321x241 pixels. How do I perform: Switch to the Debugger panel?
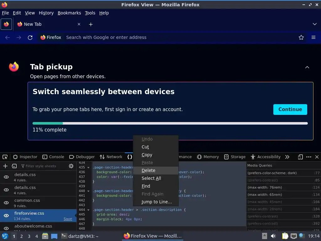pos(82,157)
